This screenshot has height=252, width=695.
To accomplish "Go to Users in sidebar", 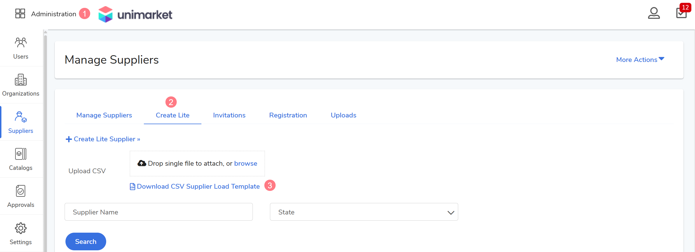I will click(x=21, y=48).
